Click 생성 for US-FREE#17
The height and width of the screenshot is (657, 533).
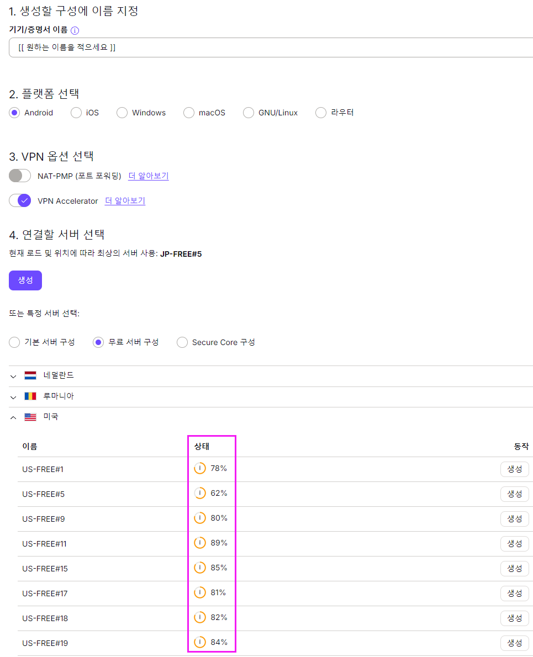click(515, 594)
